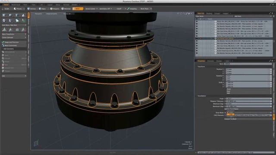Image resolution: width=276 pixels, height=155 pixels.
Task: Open the Action Center dropdown
Action: point(91,9)
